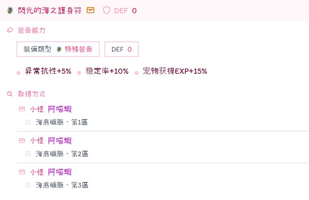Click the 装备能力 section icon

tap(10, 30)
